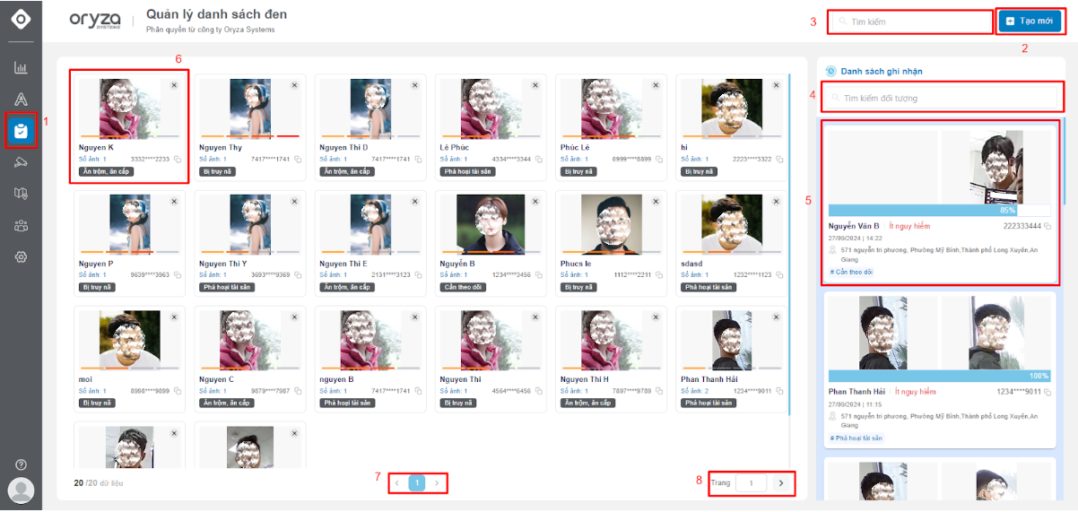Click the Danh sách ghi nhận header icon
1078x512 pixels.
830,71
